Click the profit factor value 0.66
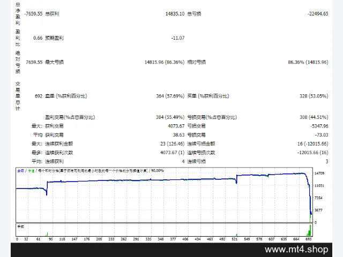This screenshot has height=257, width=343. point(38,38)
